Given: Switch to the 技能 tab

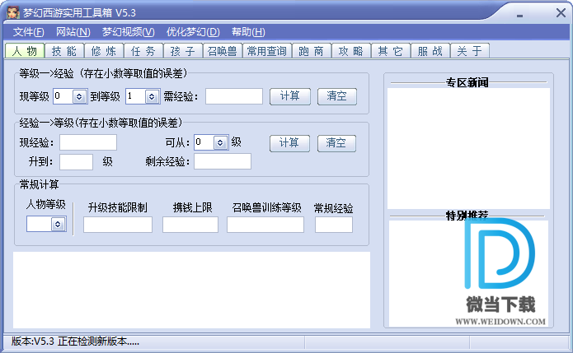Looking at the screenshot, I should [64, 51].
